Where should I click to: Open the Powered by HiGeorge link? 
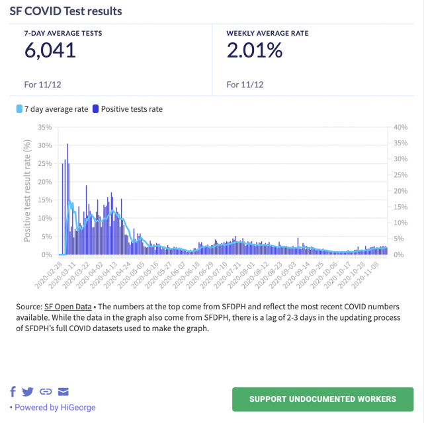(x=55, y=407)
